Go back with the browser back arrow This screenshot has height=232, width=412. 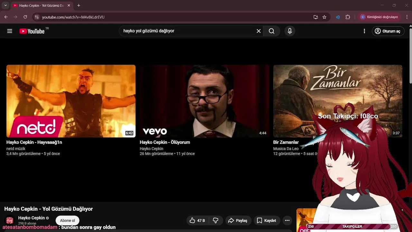pos(6,17)
